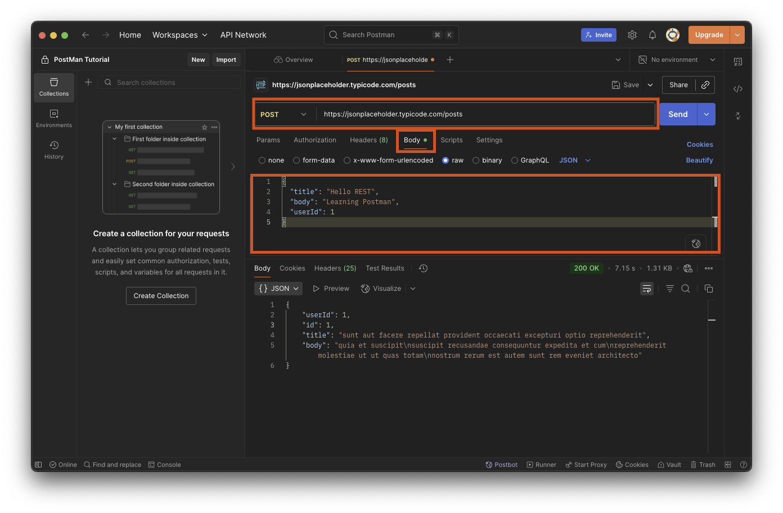Open the JSON body format dropdown
Screen dimensions: 783x513
575,160
